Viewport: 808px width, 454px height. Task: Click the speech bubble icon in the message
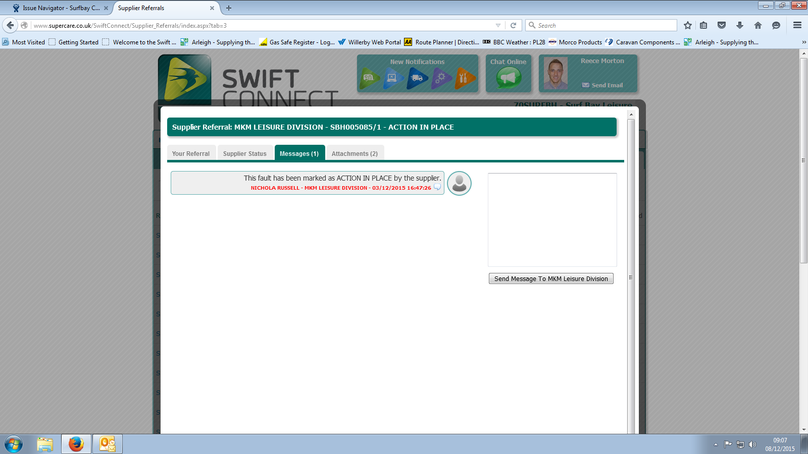(x=437, y=188)
